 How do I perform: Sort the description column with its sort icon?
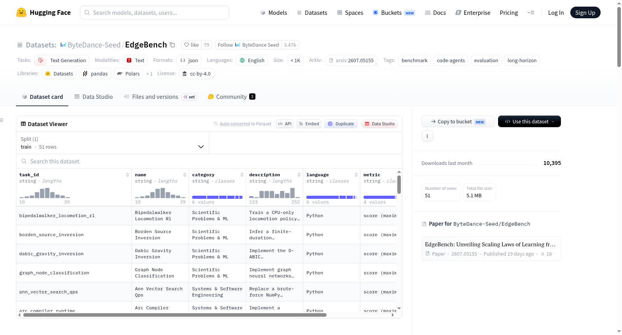tap(299, 175)
